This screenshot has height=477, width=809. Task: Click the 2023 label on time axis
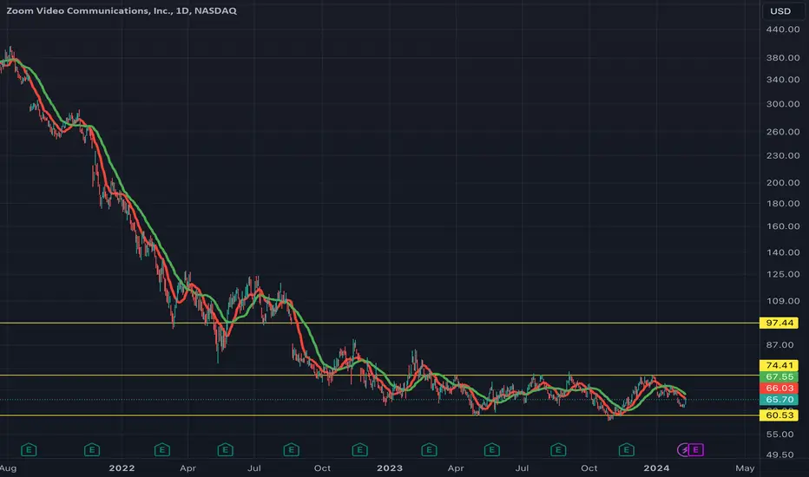coord(390,468)
